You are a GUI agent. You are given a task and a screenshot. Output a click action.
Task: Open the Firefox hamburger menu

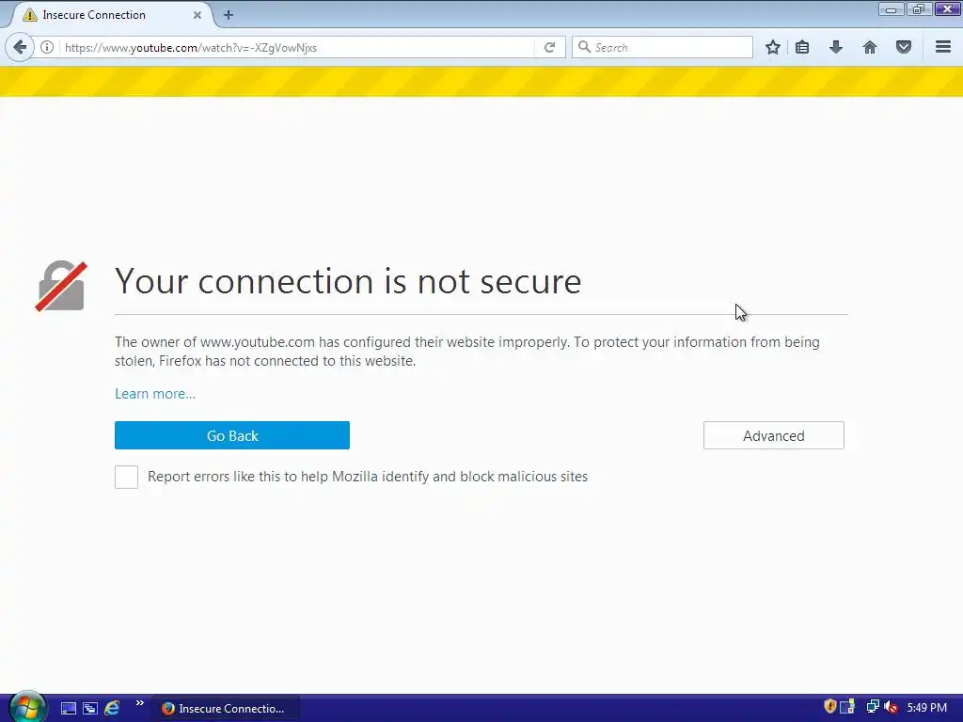coord(943,47)
